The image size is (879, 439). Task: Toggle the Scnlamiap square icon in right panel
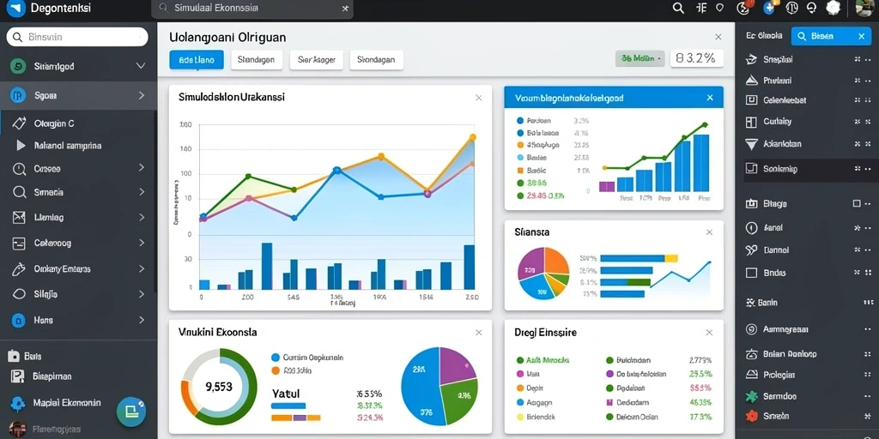pos(752,169)
